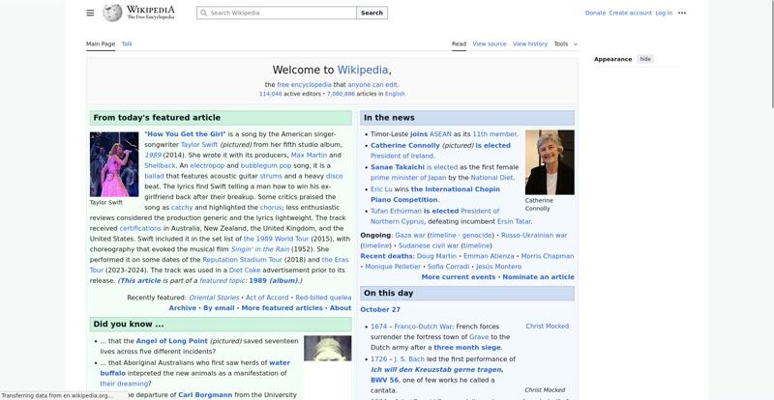Click the Create account link

tap(630, 14)
